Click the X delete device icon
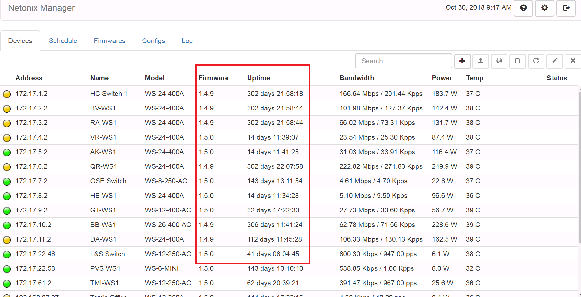This screenshot has height=297, width=581. pyautogui.click(x=573, y=61)
